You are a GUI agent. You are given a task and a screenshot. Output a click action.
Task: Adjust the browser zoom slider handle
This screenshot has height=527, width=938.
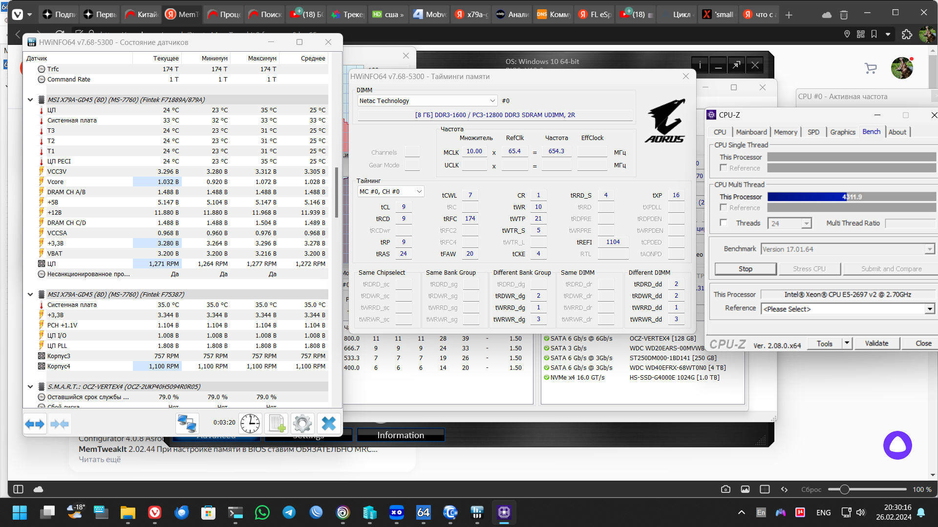844,489
